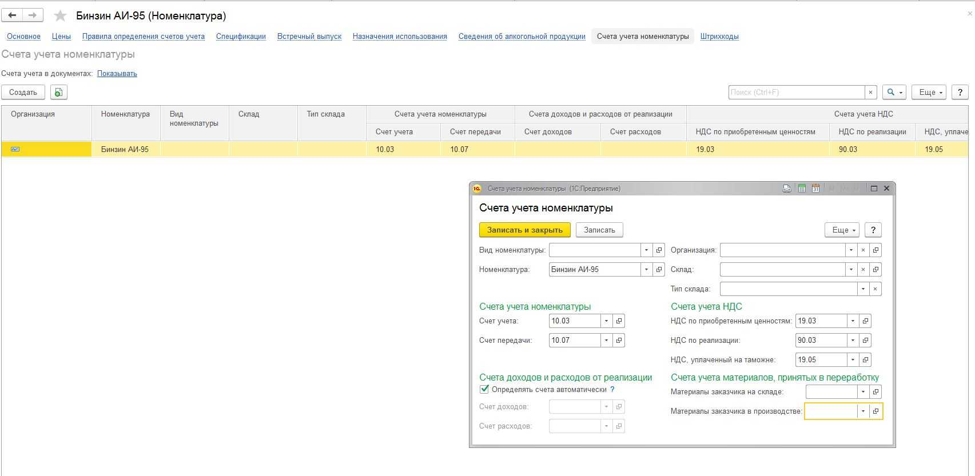The height and width of the screenshot is (476, 975).
Task: Open Сведения об алкогольной продукции tab
Action: (522, 36)
